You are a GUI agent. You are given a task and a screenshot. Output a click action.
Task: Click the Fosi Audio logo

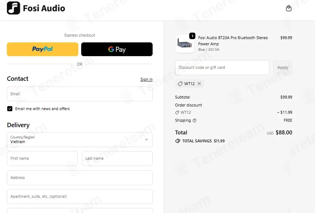(36, 8)
